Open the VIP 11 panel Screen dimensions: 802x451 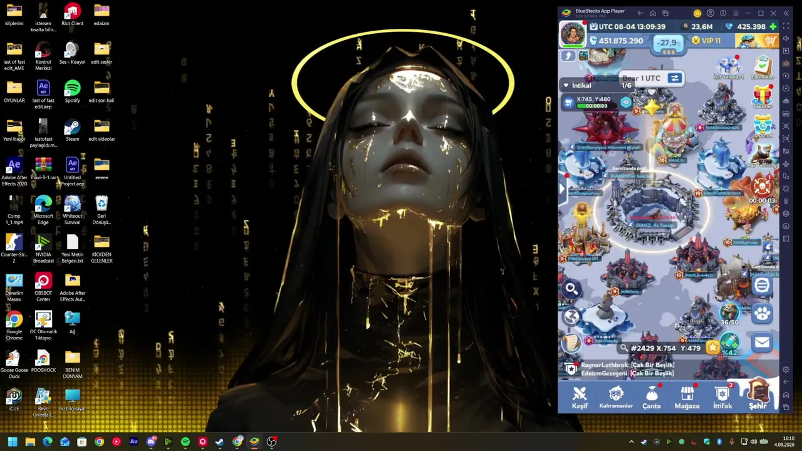(706, 41)
